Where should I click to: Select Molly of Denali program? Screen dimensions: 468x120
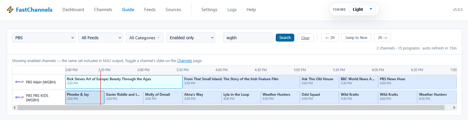(x=163, y=97)
